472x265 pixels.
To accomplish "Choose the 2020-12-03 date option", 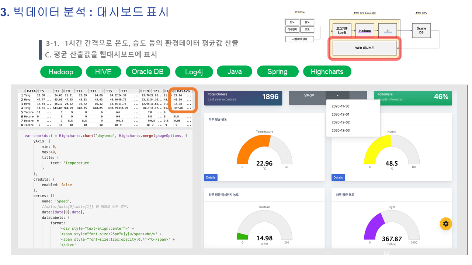I will (340, 130).
